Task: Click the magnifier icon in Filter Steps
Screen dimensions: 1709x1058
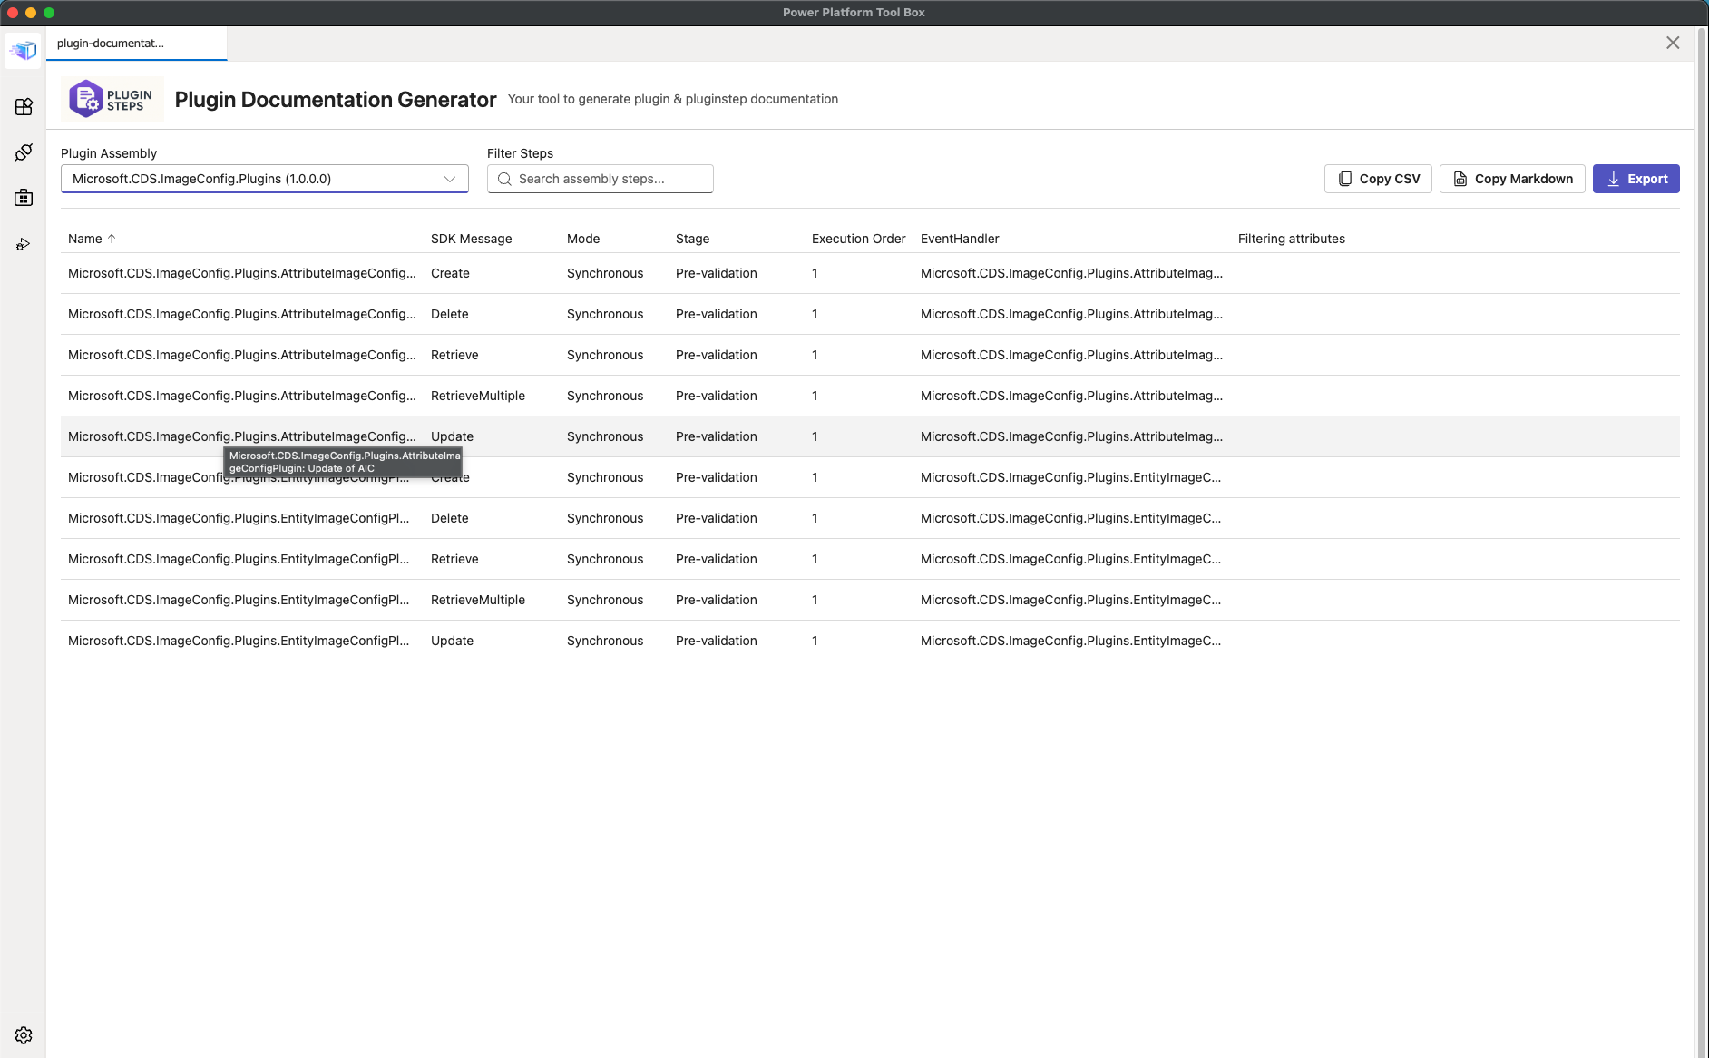Action: pos(505,179)
